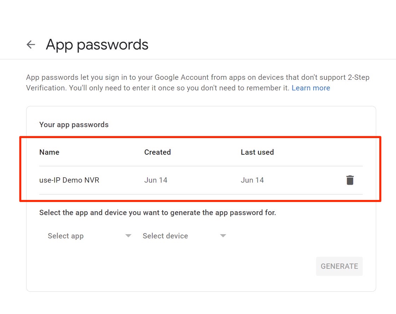Screen dimensions: 396x314
Task: Select the use-IP Demo NVR entry name
Action: (69, 180)
